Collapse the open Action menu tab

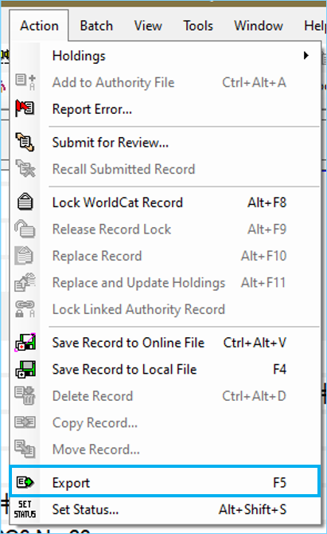(39, 26)
